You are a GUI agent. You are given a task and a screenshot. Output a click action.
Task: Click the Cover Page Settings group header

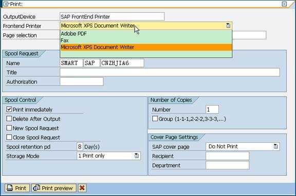click(174, 137)
